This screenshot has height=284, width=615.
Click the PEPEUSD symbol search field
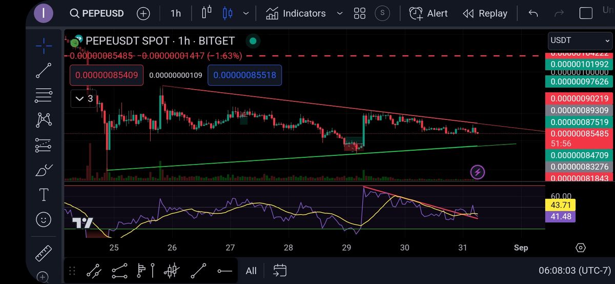pyautogui.click(x=97, y=14)
